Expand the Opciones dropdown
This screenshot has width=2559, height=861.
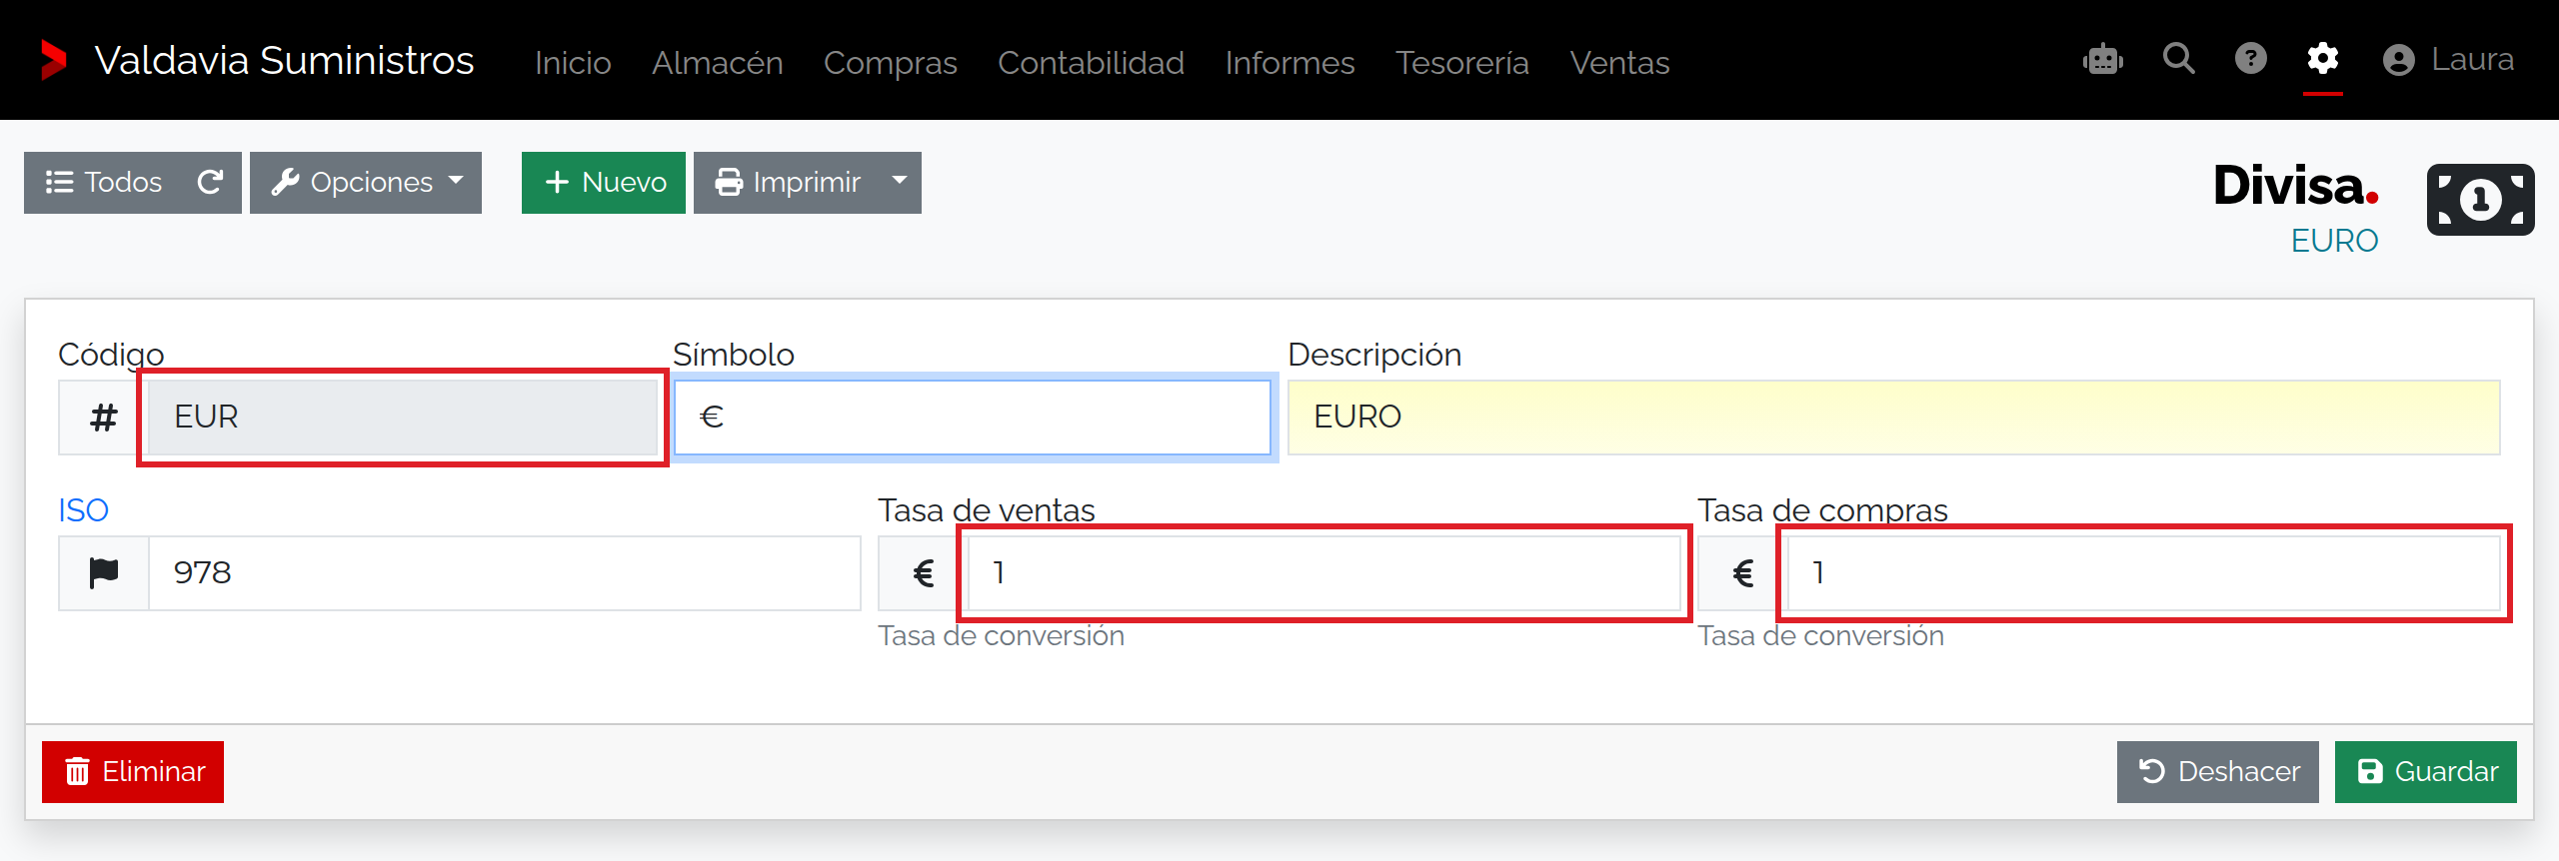[366, 183]
